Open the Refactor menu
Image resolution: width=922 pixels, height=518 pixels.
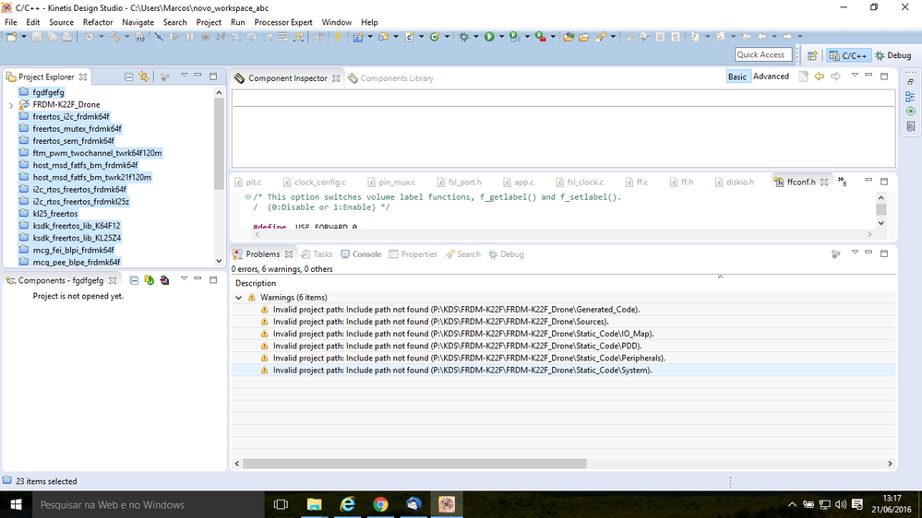point(98,22)
